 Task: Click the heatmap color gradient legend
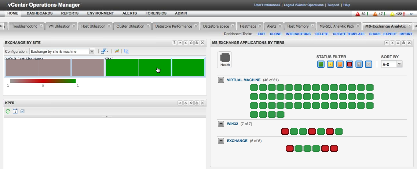pyautogui.click(x=42, y=81)
